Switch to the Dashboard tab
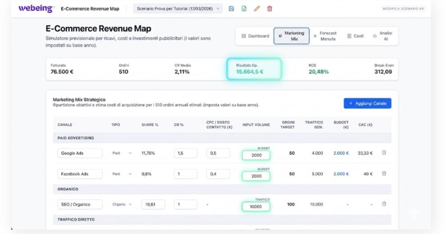 [255, 36]
